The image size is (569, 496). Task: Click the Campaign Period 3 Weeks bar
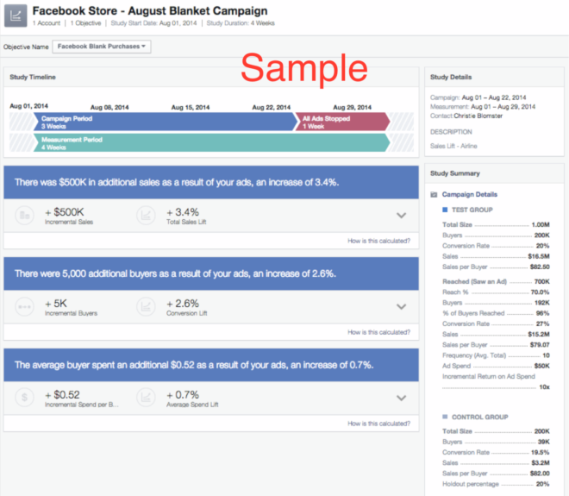[x=166, y=122]
